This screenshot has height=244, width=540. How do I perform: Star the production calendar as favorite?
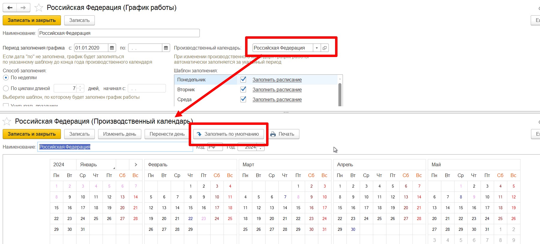click(7, 122)
